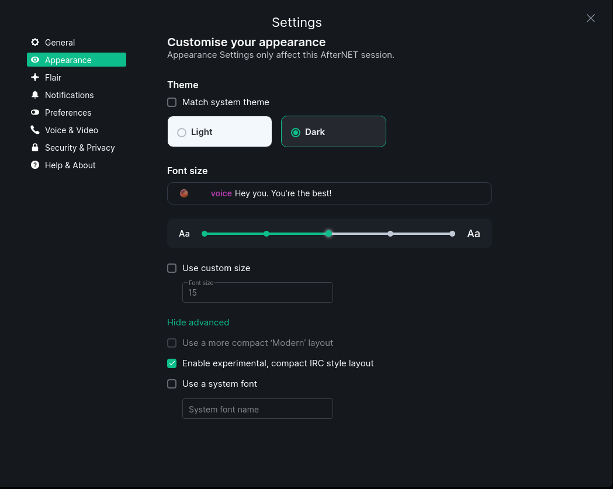Click the Preferences toggle icon
The width and height of the screenshot is (613, 489).
click(35, 113)
